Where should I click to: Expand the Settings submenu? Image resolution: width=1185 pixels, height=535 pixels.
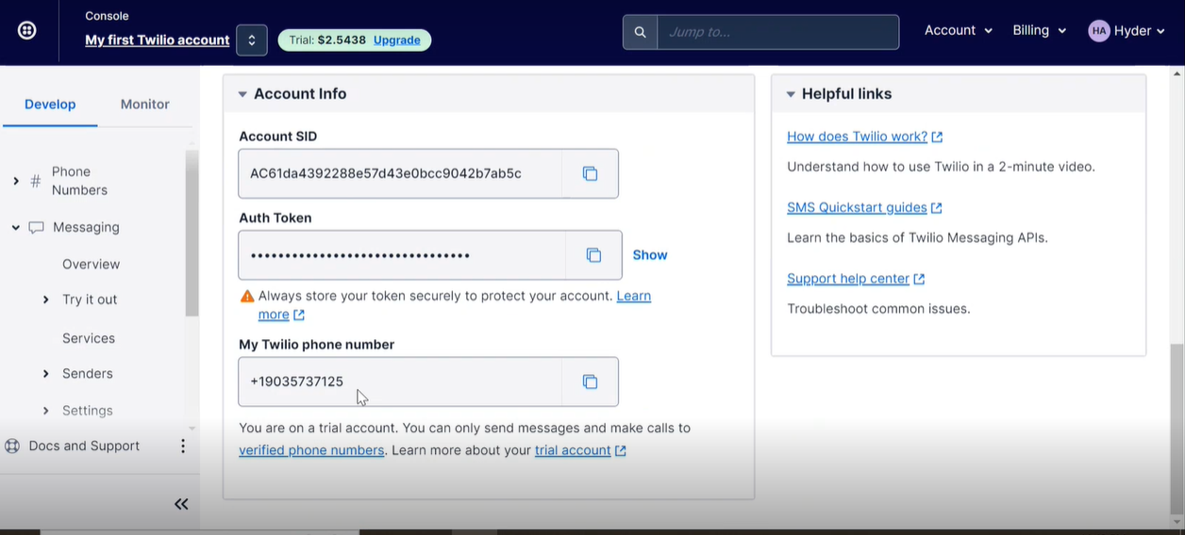(46, 411)
